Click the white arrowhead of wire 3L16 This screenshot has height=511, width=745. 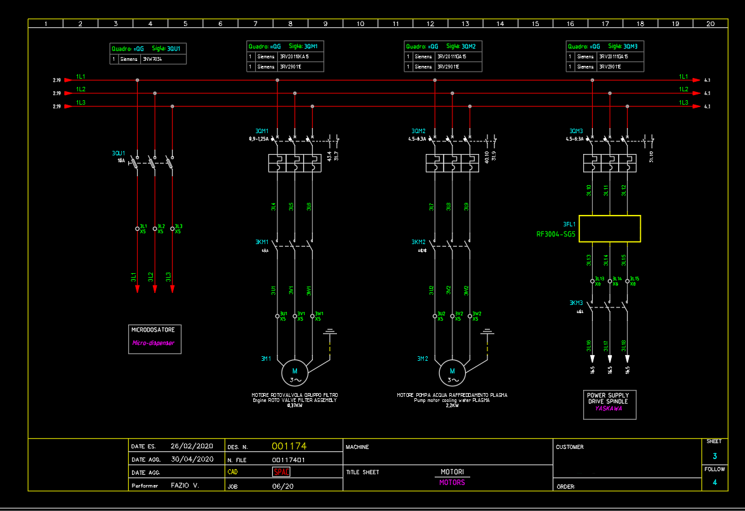tap(592, 359)
